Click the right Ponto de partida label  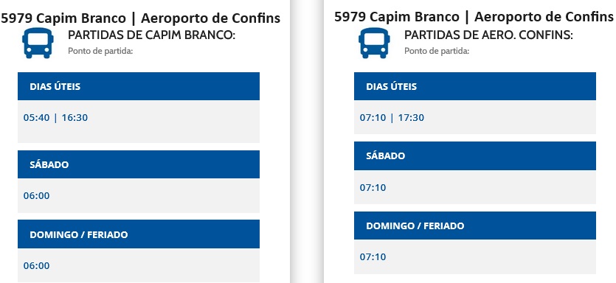(437, 51)
